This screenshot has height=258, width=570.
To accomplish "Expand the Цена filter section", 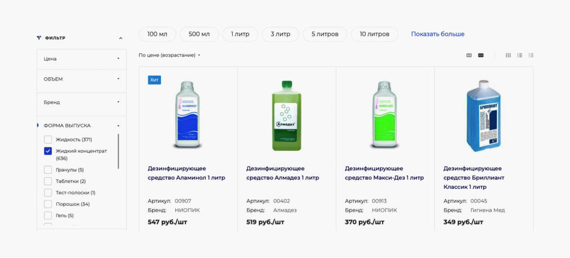I will coord(81,59).
